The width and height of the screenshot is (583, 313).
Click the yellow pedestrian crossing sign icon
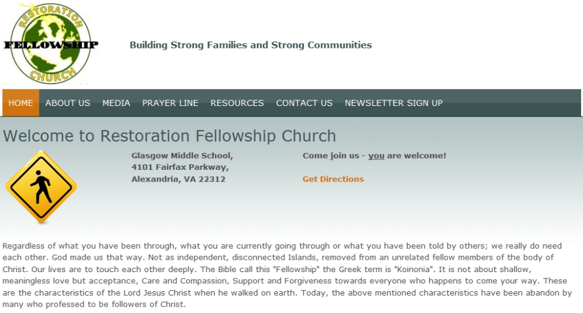coord(42,187)
